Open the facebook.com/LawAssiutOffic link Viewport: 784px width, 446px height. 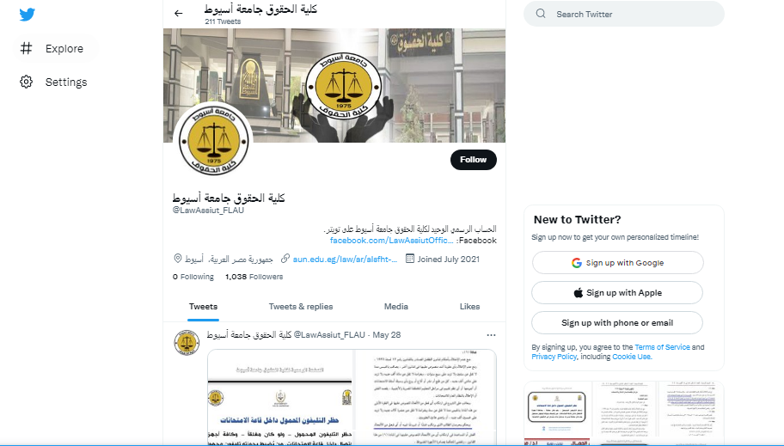[391, 241]
